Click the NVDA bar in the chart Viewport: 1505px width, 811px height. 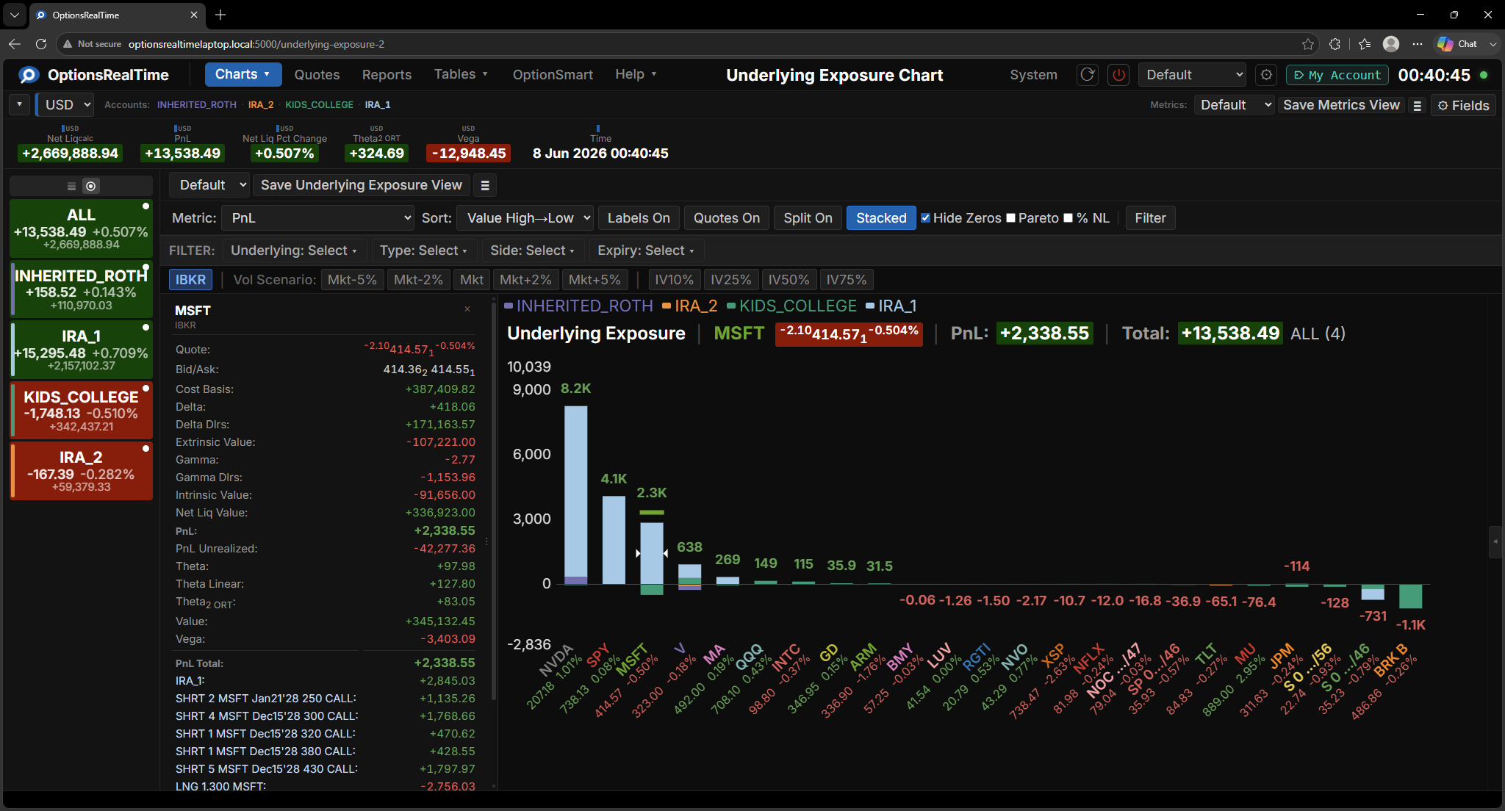point(575,495)
